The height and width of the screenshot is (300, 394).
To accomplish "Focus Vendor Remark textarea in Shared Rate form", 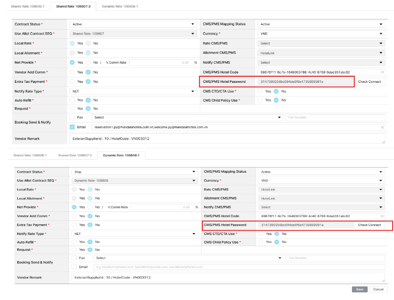I will [x=228, y=139].
